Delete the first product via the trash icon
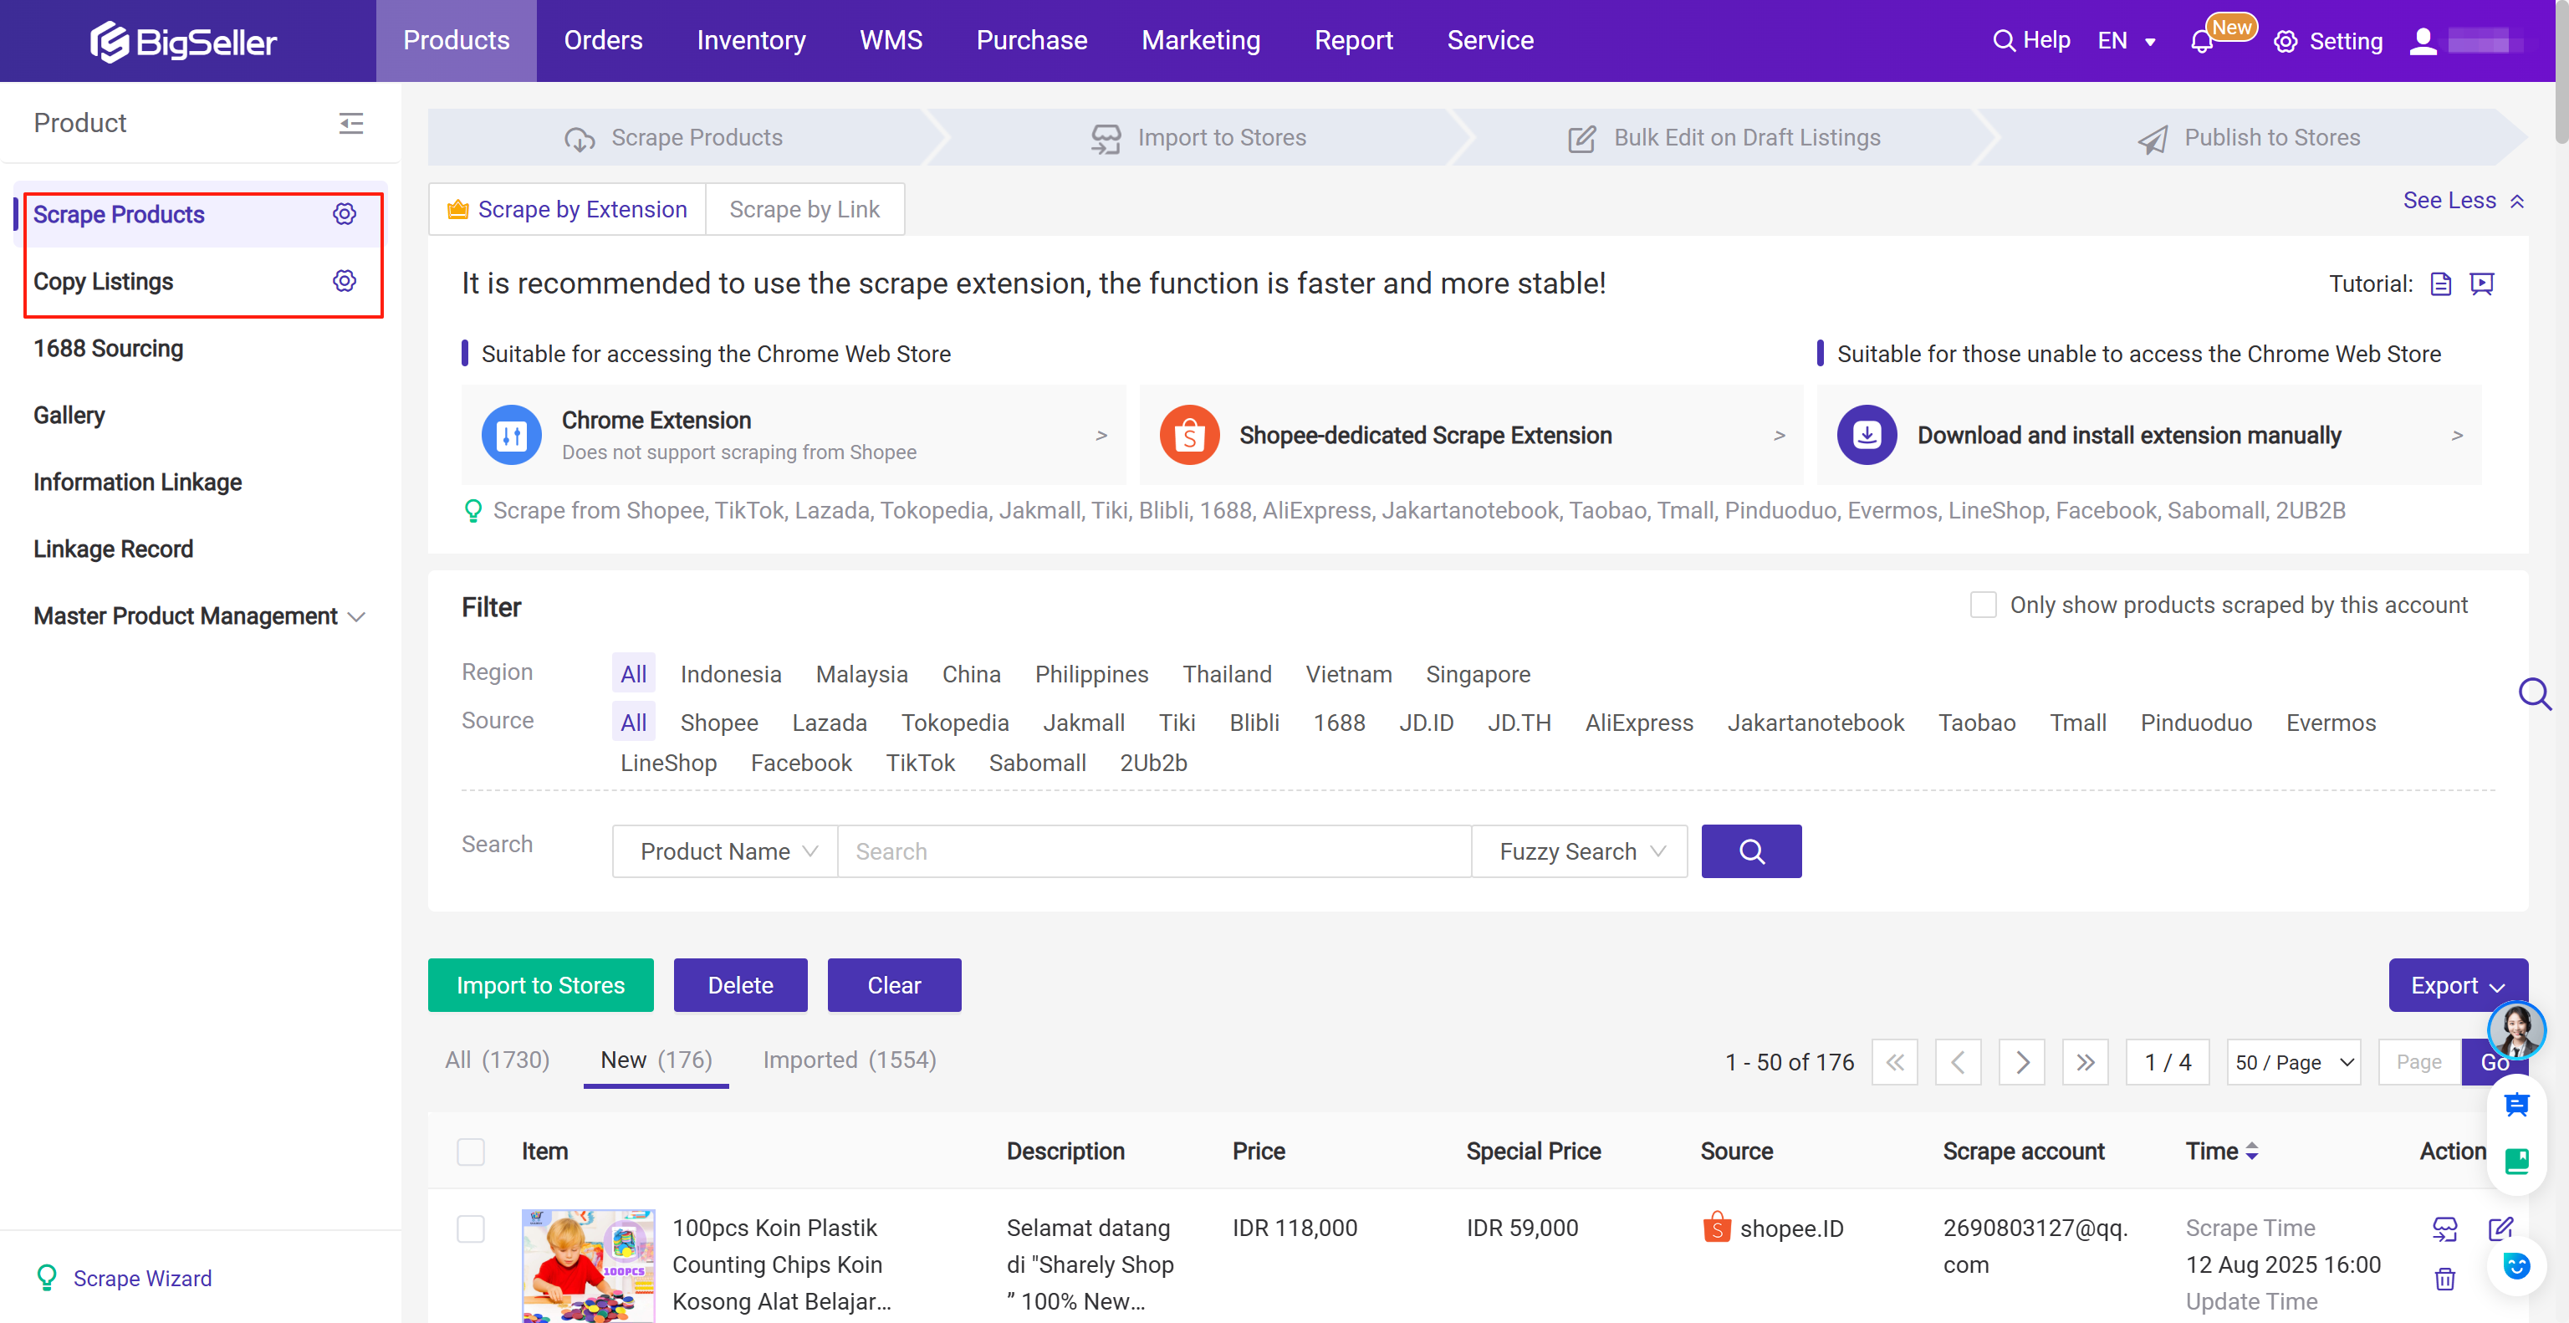Viewport: 2569px width, 1323px height. (2445, 1280)
